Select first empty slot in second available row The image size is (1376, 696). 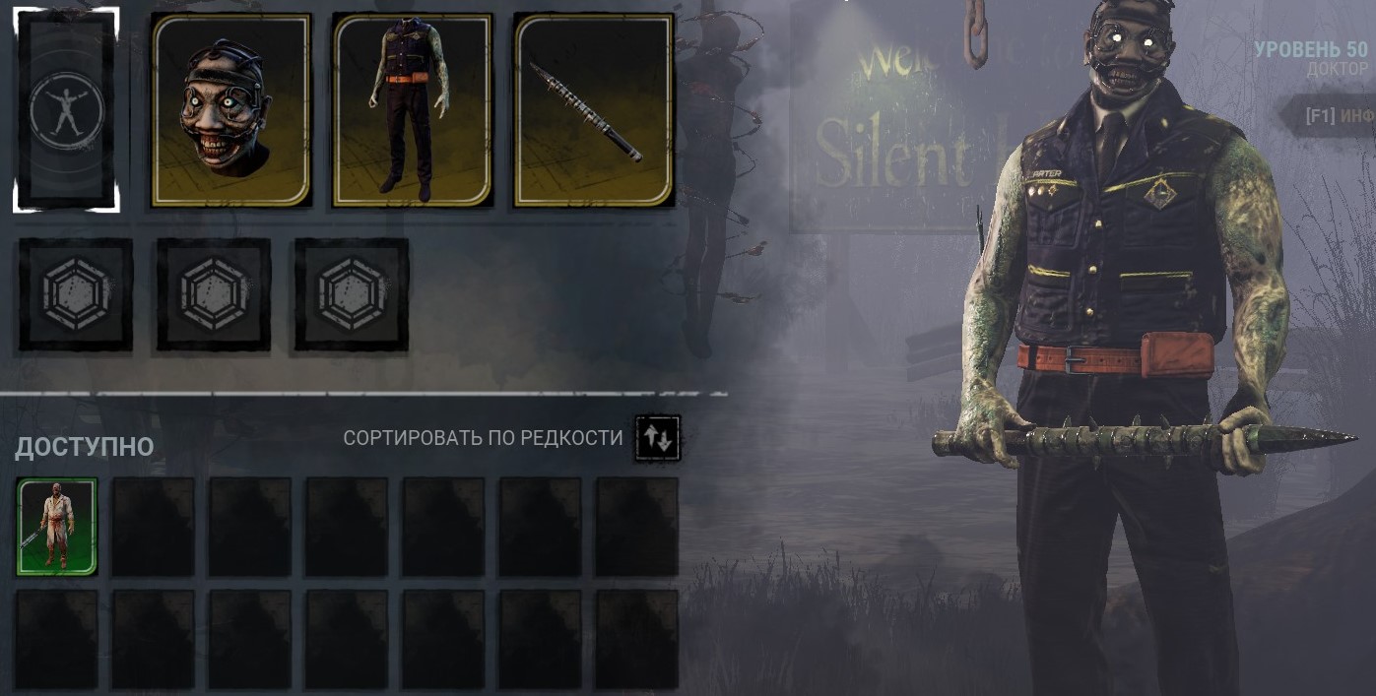point(57,639)
